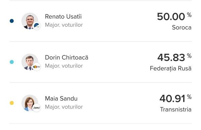Viewport: 201px width, 130px height.
Task: Open the profile photo in Renato Usatîi row
Action: click(30, 21)
